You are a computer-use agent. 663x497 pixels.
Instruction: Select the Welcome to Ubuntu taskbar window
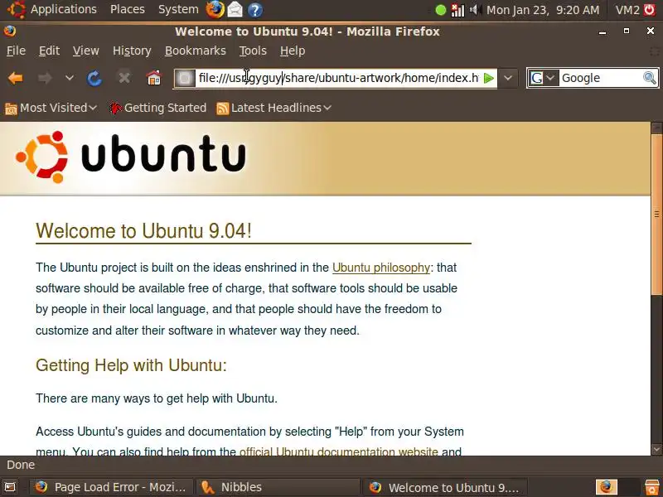tap(445, 487)
